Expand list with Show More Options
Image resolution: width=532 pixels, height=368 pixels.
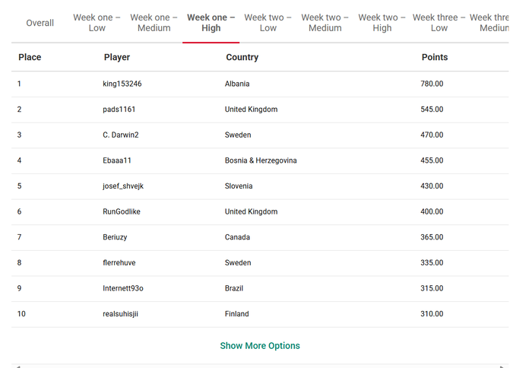click(260, 346)
